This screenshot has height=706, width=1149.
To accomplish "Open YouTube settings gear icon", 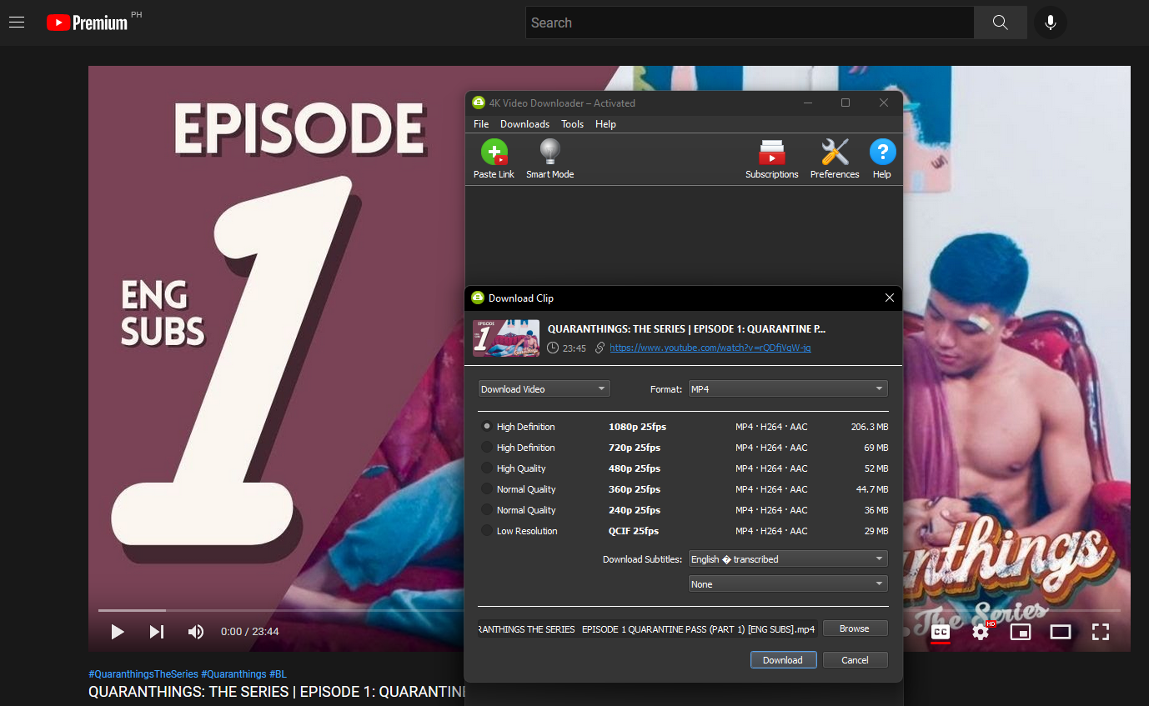I will tap(981, 632).
